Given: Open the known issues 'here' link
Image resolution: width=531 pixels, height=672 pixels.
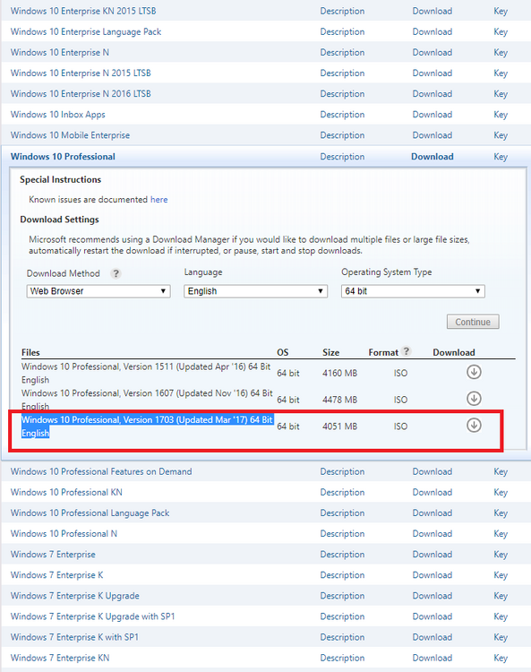Looking at the screenshot, I should [158, 200].
